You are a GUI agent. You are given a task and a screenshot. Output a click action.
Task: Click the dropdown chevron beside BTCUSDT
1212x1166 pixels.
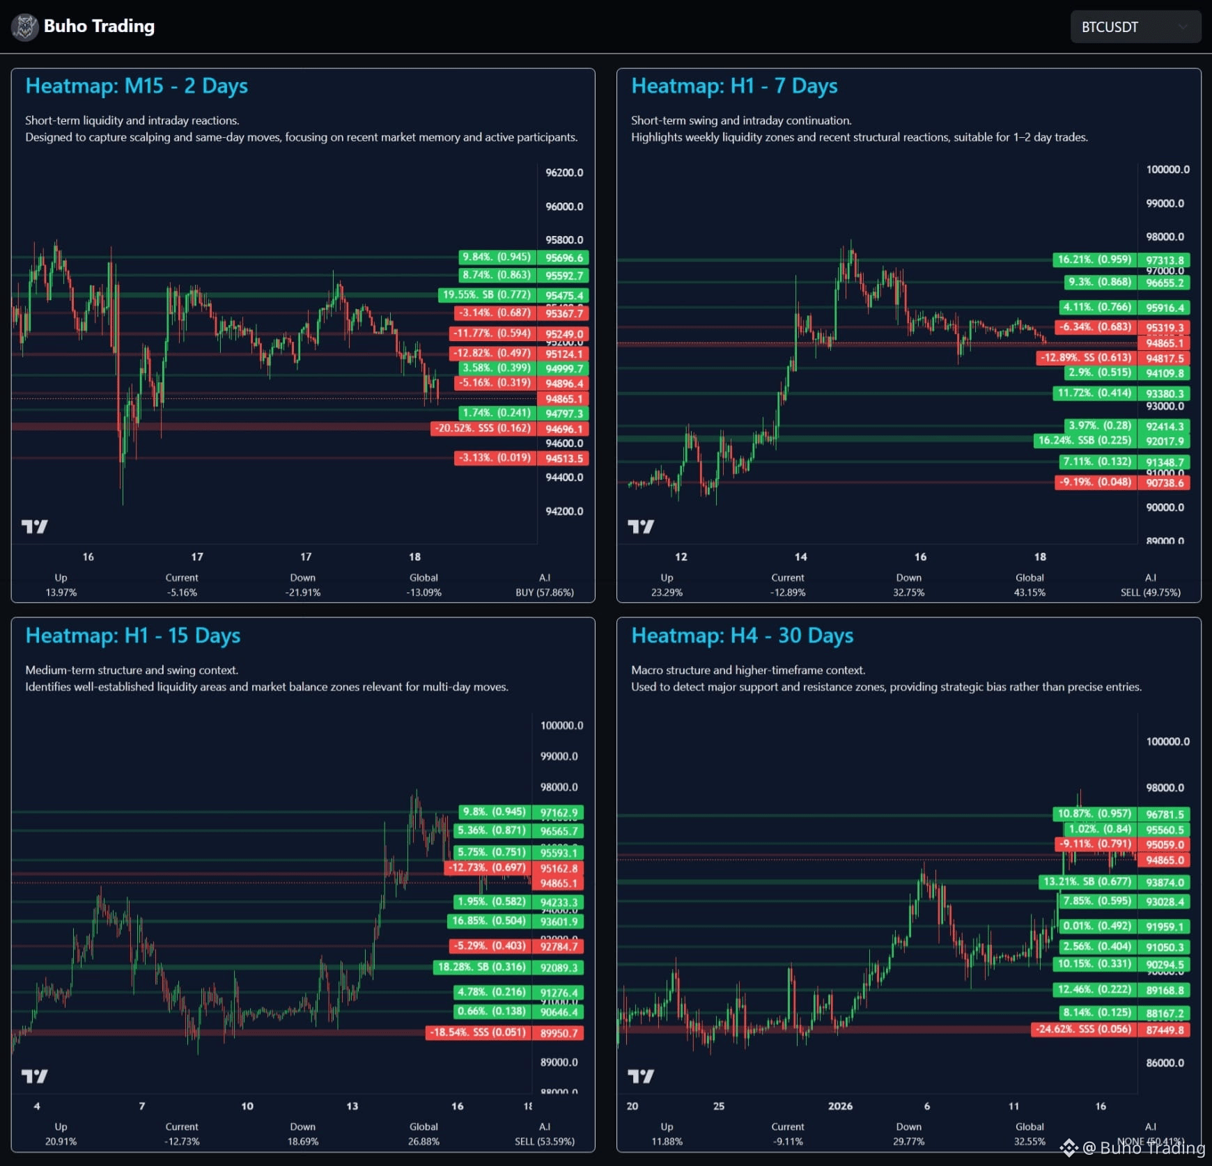pyautogui.click(x=1182, y=27)
